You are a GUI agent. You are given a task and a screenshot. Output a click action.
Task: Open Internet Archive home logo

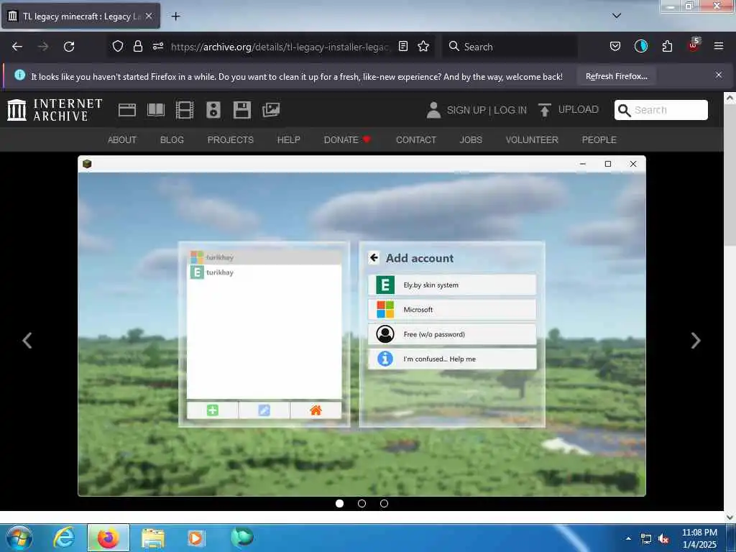pos(55,110)
